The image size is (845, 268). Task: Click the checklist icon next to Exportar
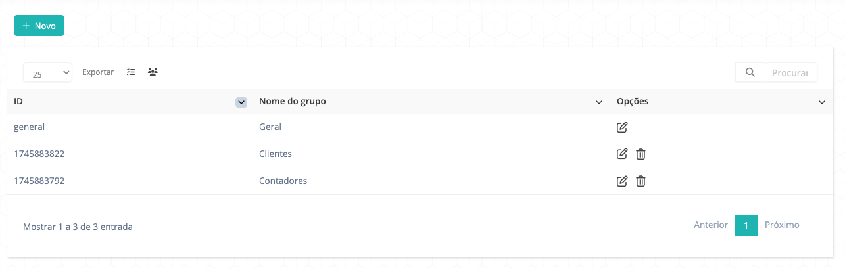coord(131,72)
